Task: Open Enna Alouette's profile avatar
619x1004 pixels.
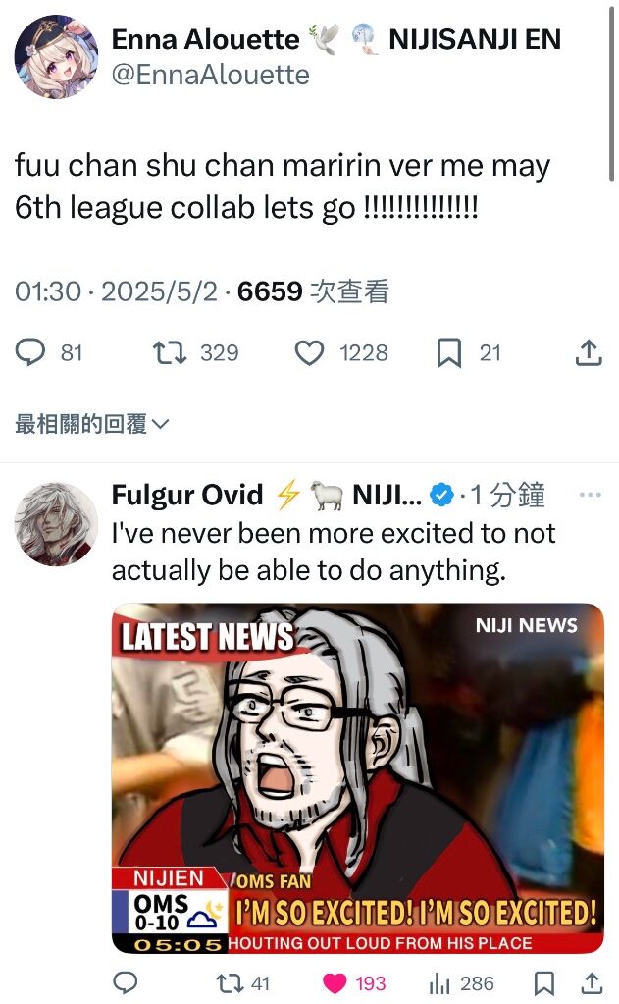Action: (x=56, y=56)
